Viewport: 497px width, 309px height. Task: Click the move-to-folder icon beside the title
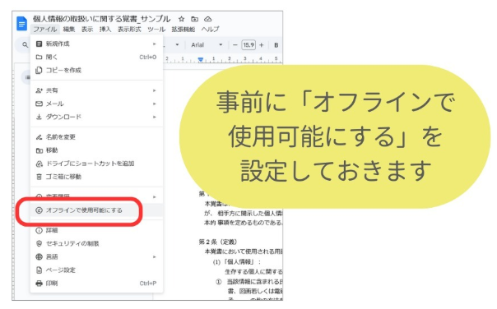pos(195,19)
